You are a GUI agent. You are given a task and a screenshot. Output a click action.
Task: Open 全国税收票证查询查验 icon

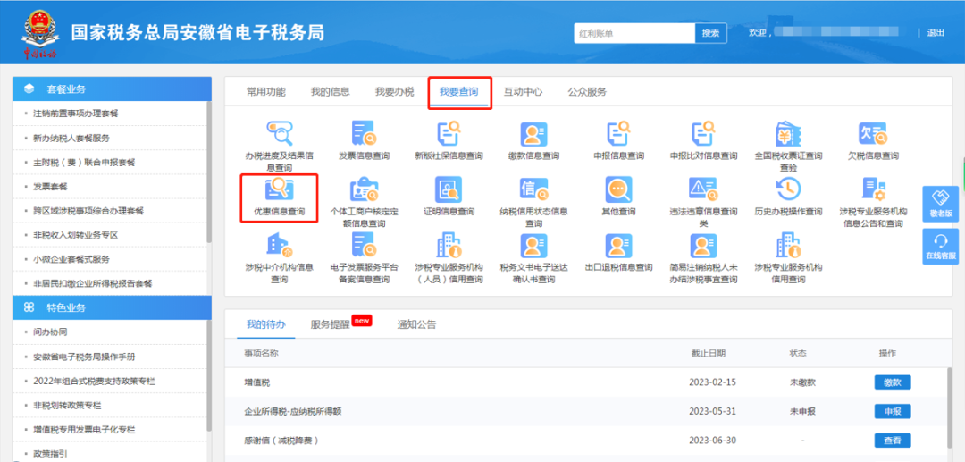pos(788,133)
